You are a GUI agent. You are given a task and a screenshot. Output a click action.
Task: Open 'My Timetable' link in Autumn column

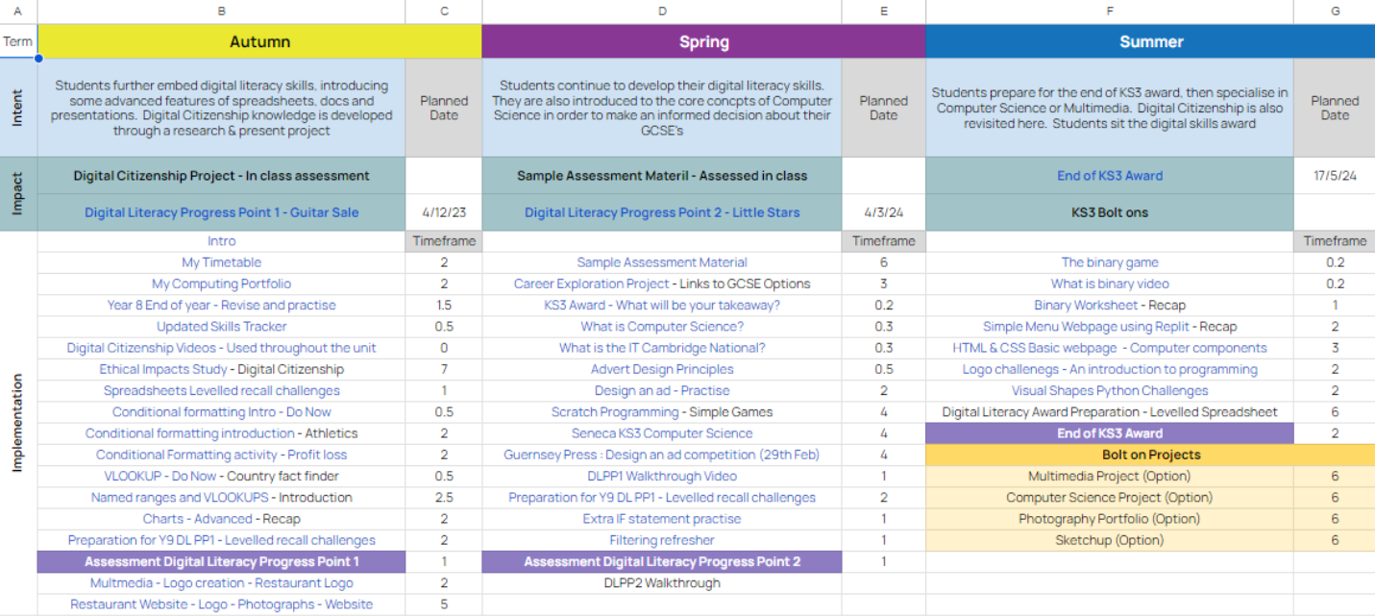coord(221,262)
